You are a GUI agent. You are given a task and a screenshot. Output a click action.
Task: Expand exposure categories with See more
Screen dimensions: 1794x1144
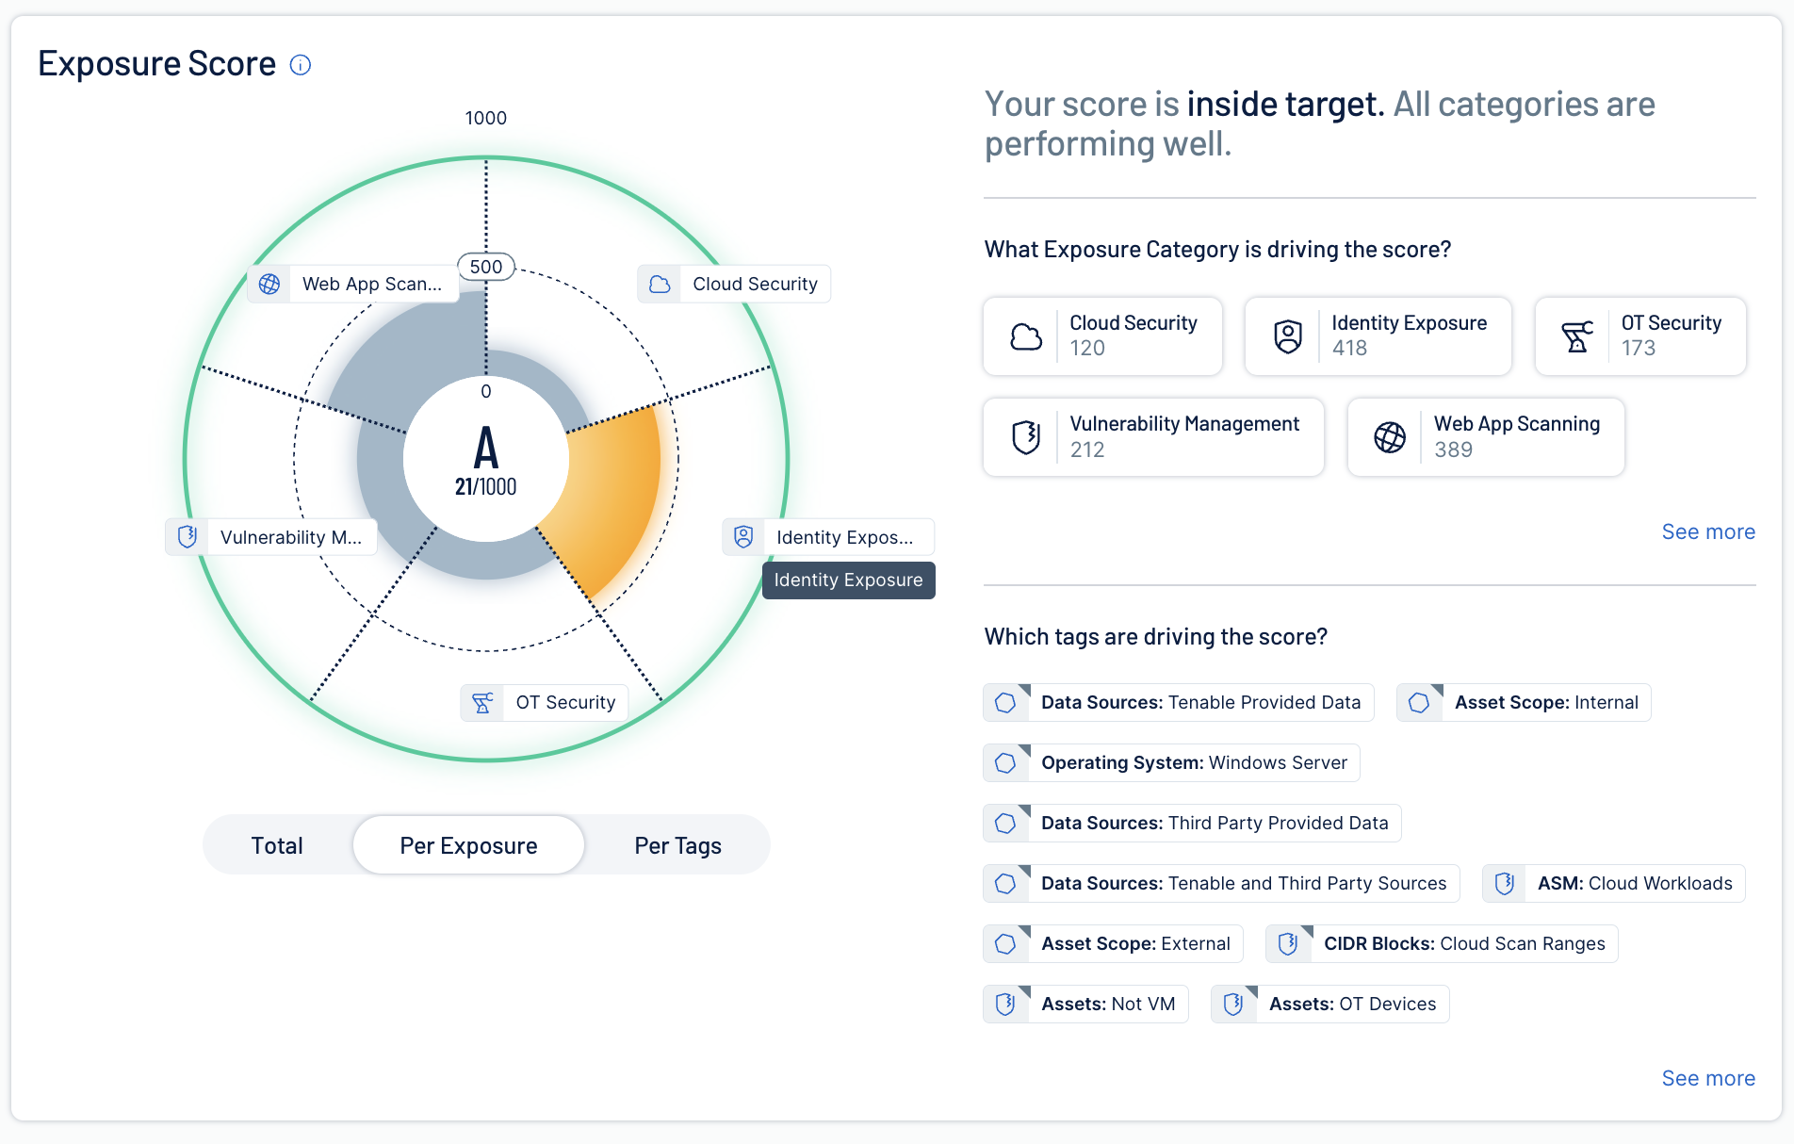pyautogui.click(x=1707, y=531)
